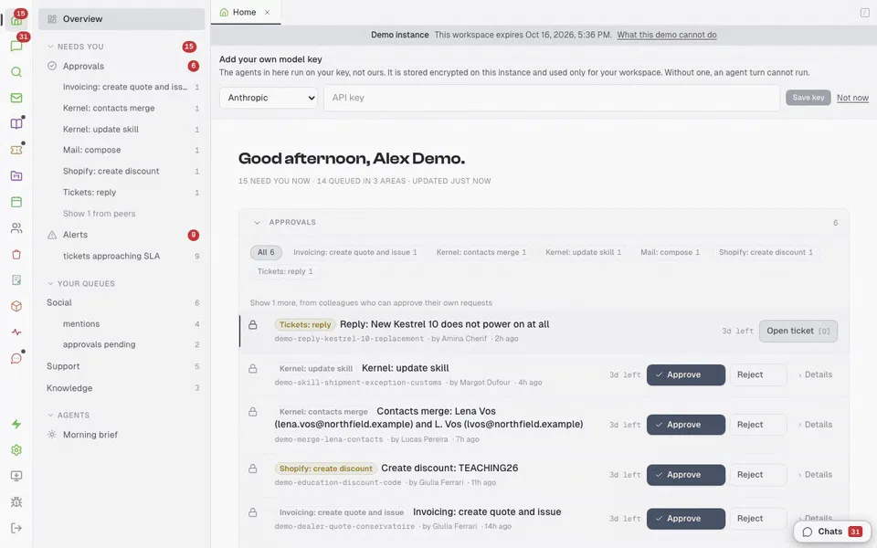
Task: Click Open ticket for Kestrel 10 reply
Action: [798, 331]
